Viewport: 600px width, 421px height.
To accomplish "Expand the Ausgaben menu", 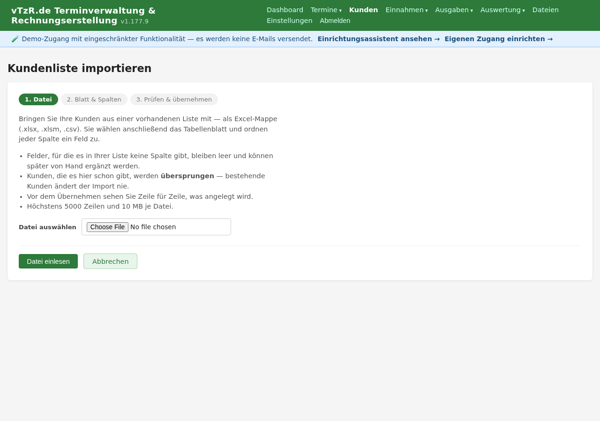I will (x=454, y=10).
